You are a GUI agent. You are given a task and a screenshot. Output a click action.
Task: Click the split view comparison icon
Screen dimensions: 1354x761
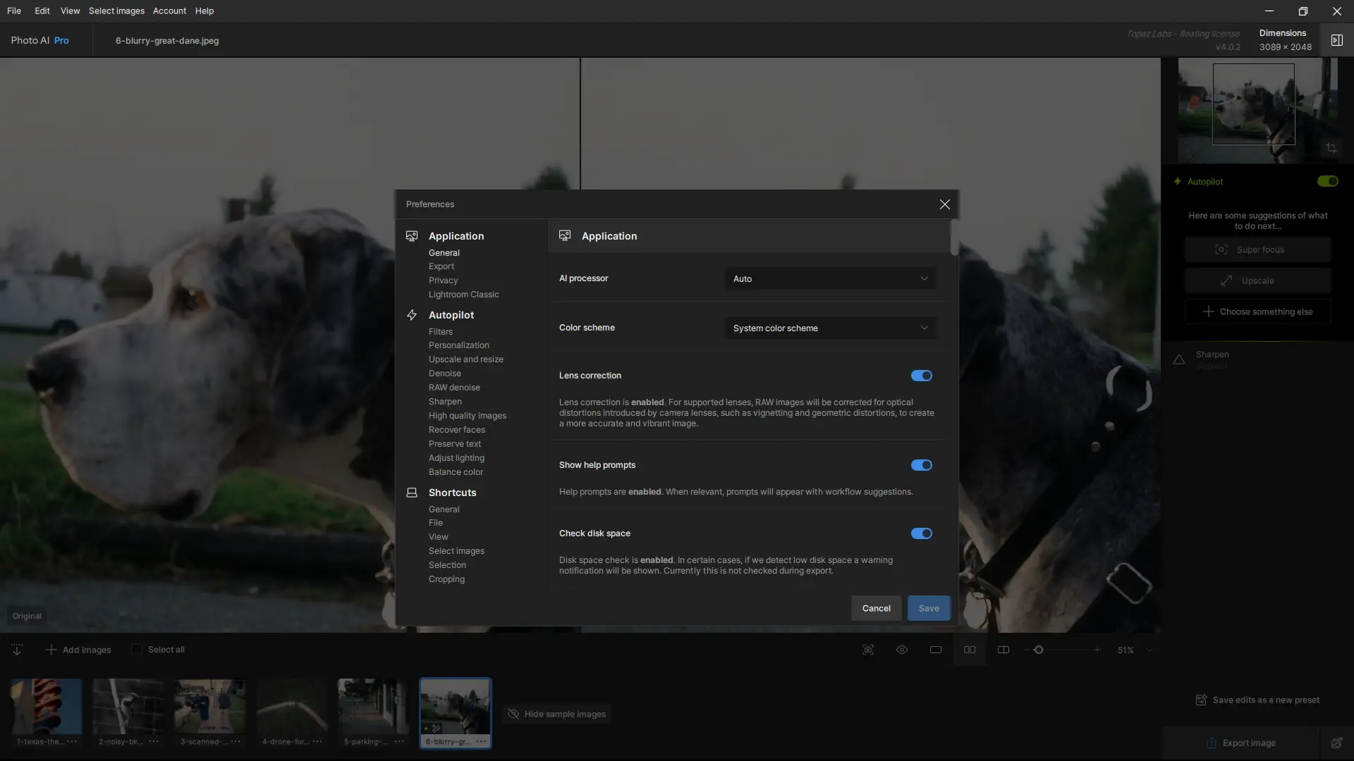pyautogui.click(x=1003, y=650)
